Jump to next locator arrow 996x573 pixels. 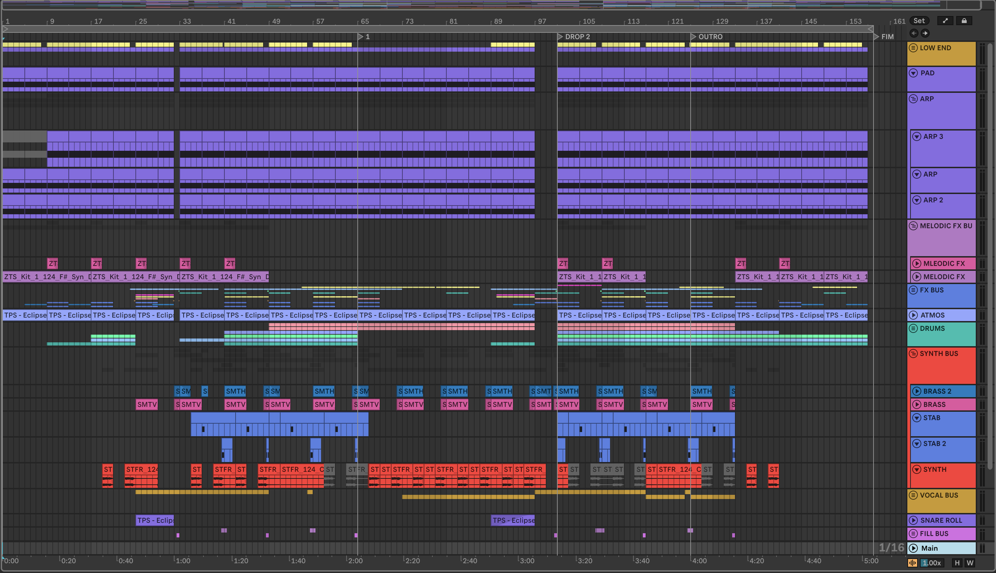(x=925, y=33)
